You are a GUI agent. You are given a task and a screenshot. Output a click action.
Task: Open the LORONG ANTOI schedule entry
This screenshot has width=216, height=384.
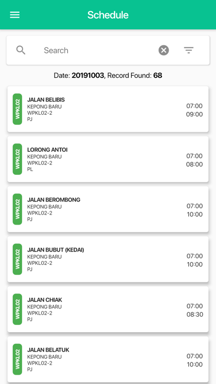(x=108, y=159)
